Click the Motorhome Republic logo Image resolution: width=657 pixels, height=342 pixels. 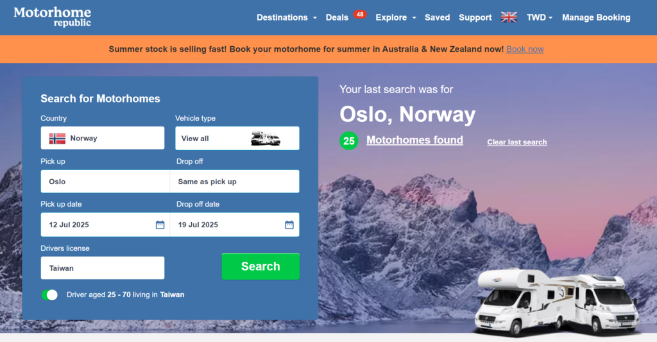tap(53, 17)
